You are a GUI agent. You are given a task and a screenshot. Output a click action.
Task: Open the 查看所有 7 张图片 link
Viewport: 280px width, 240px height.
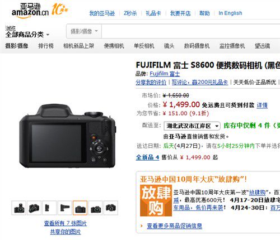[66, 223]
